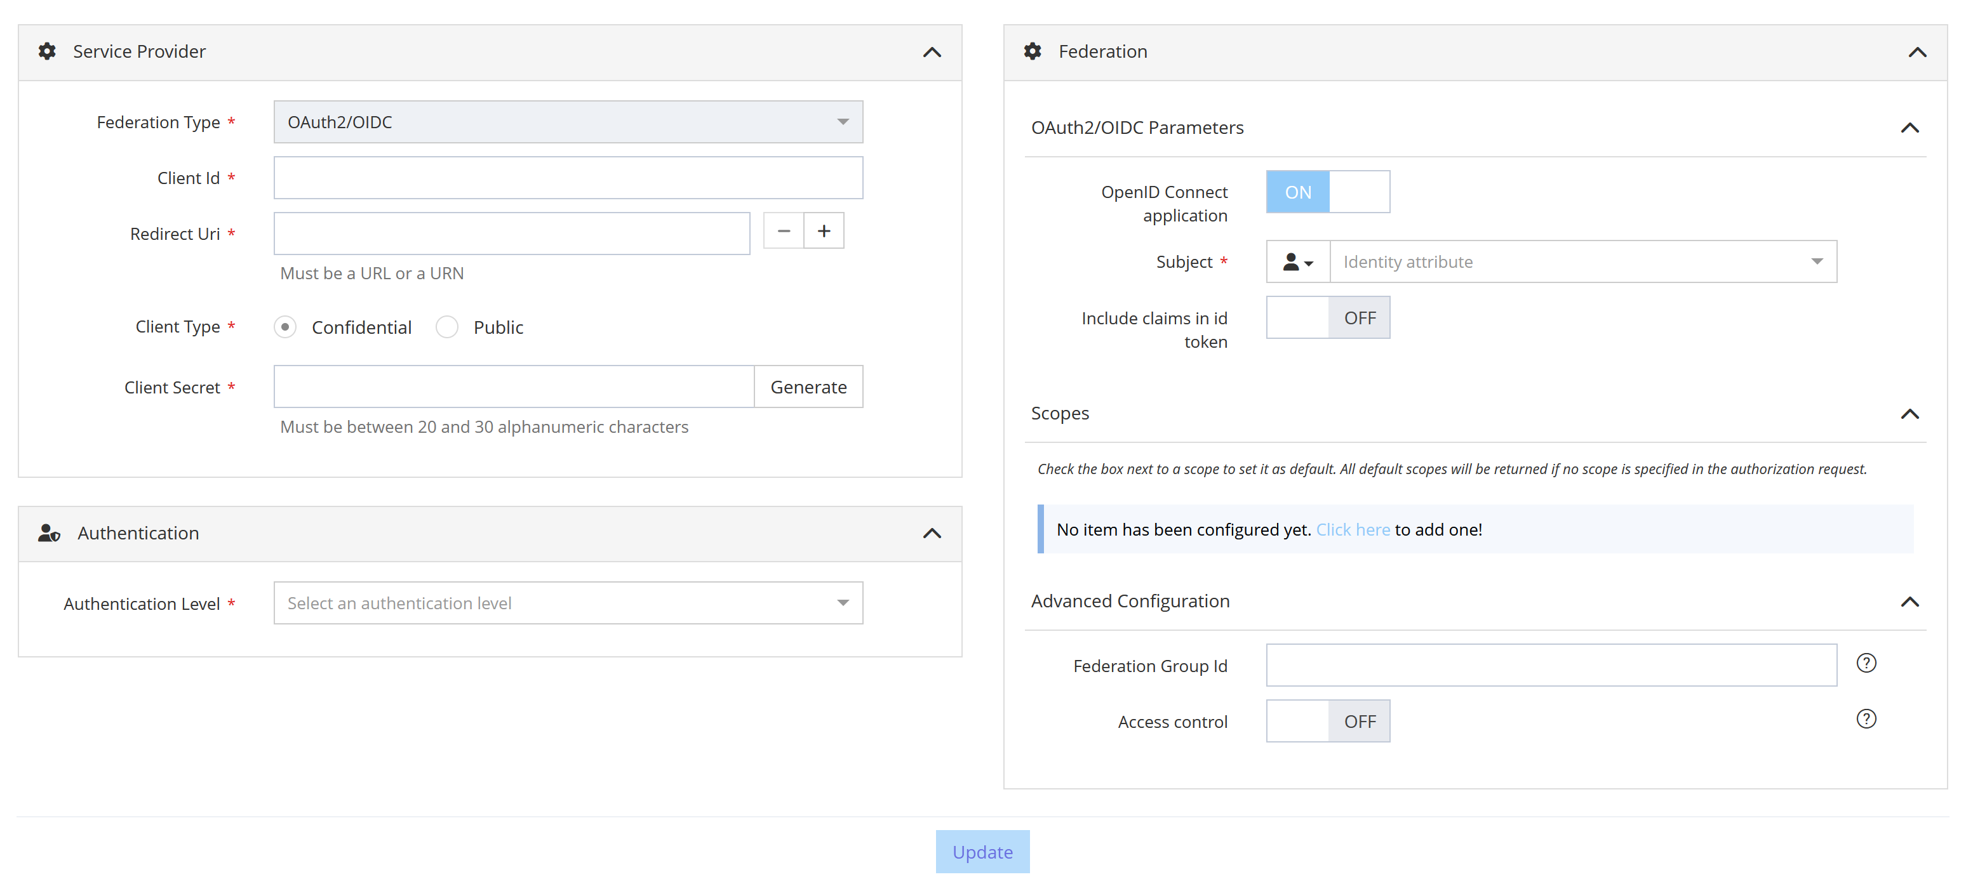
Task: Click Generate client secret button
Action: tap(808, 387)
